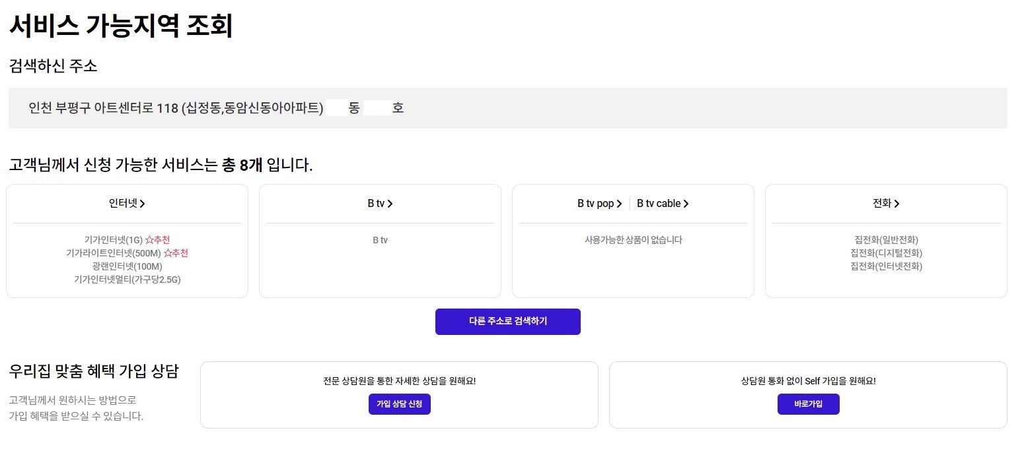The height and width of the screenshot is (449, 1024).
Task: Select the 기가인터넷(1G) product text
Action: (x=114, y=240)
